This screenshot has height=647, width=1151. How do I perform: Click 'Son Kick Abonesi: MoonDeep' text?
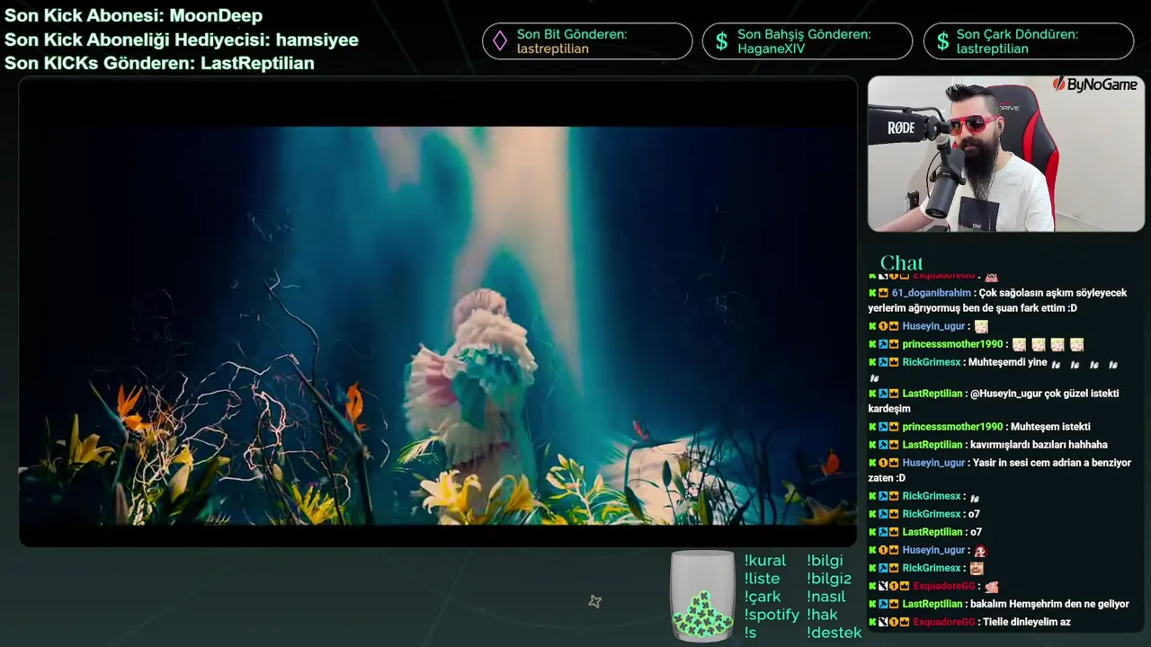pos(134,16)
